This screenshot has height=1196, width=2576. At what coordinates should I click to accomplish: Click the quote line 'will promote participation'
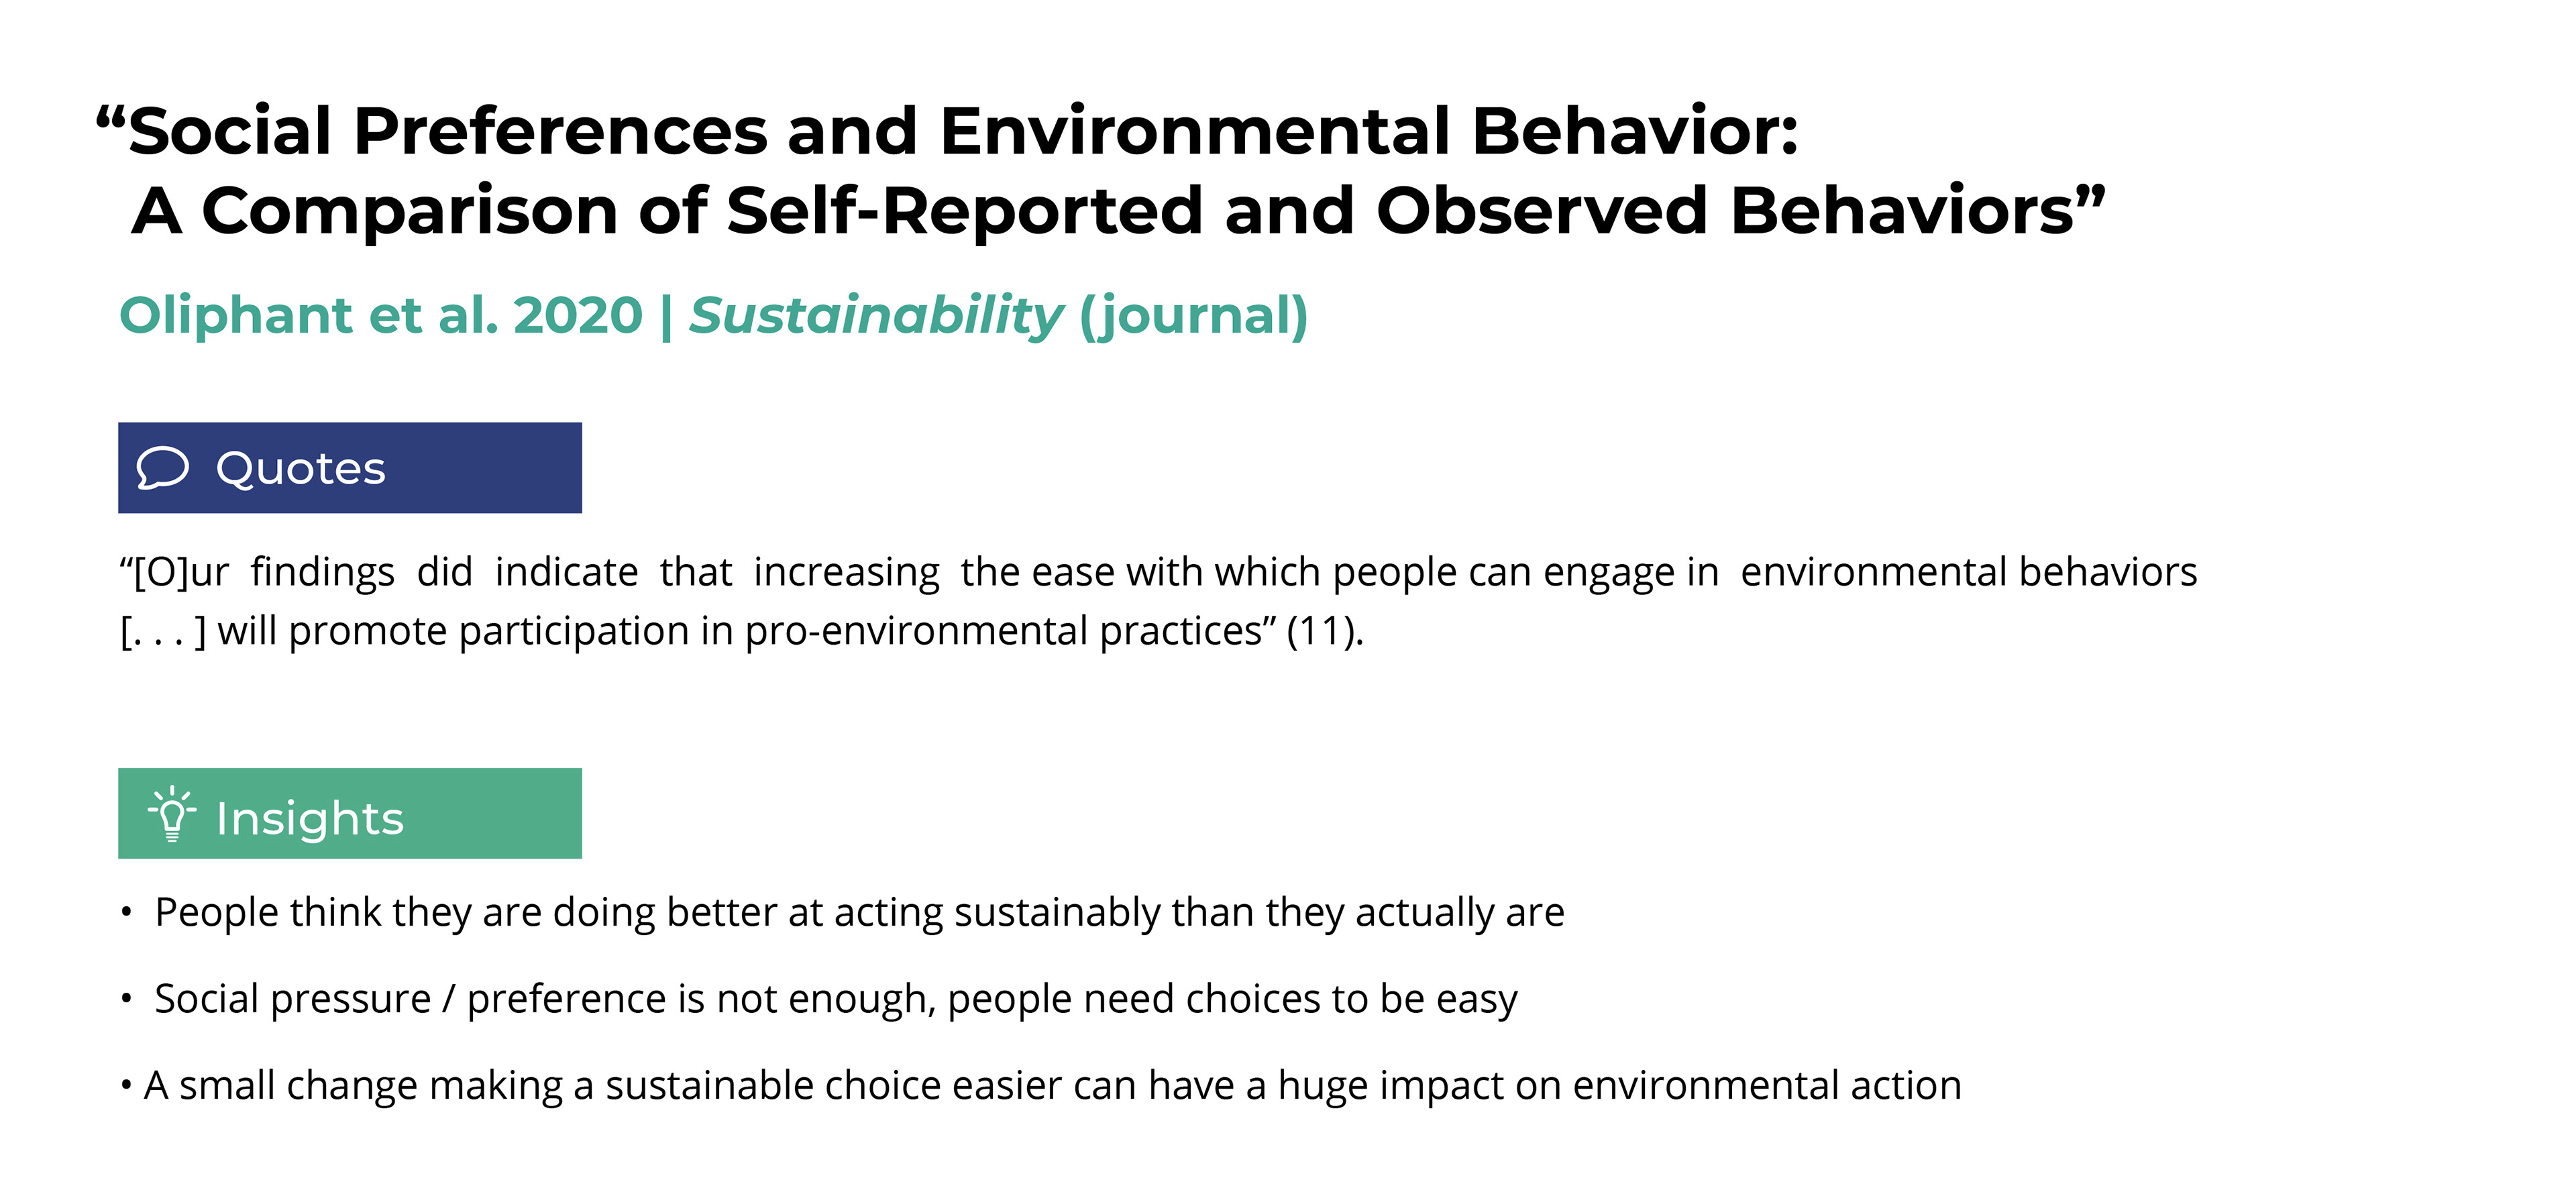tap(742, 632)
